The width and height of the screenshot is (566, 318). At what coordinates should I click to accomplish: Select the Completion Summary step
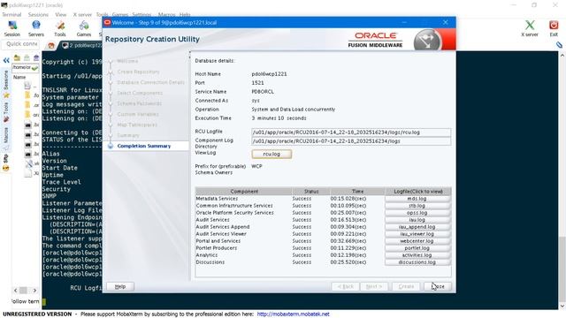[x=143, y=146]
